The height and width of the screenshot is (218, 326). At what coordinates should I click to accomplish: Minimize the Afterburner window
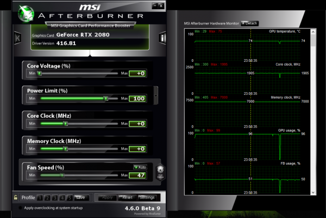[155, 6]
